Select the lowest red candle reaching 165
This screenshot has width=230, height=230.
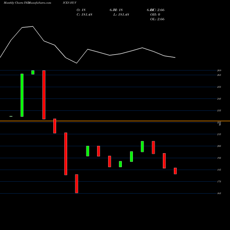(x=76, y=184)
